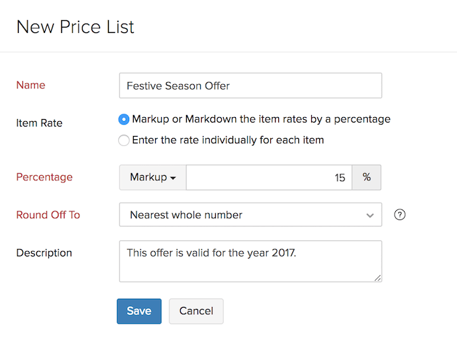The height and width of the screenshot is (346, 457).
Task: Cancel the new price list form
Action: point(196,311)
